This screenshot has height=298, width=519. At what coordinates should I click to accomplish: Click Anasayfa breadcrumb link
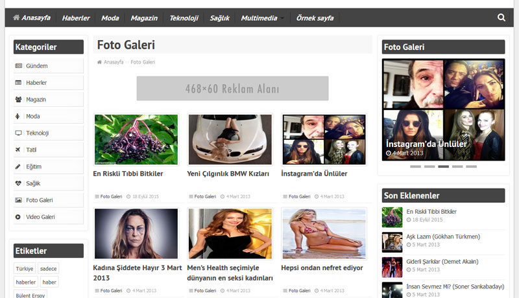click(x=114, y=62)
